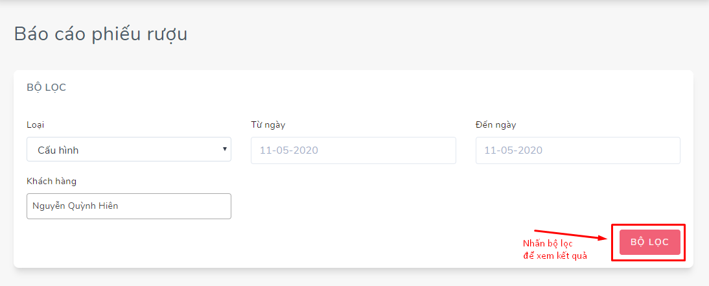This screenshot has width=709, height=286.
Task: Click the 11-05-2020 value under Từ ngày
Action: tap(289, 150)
